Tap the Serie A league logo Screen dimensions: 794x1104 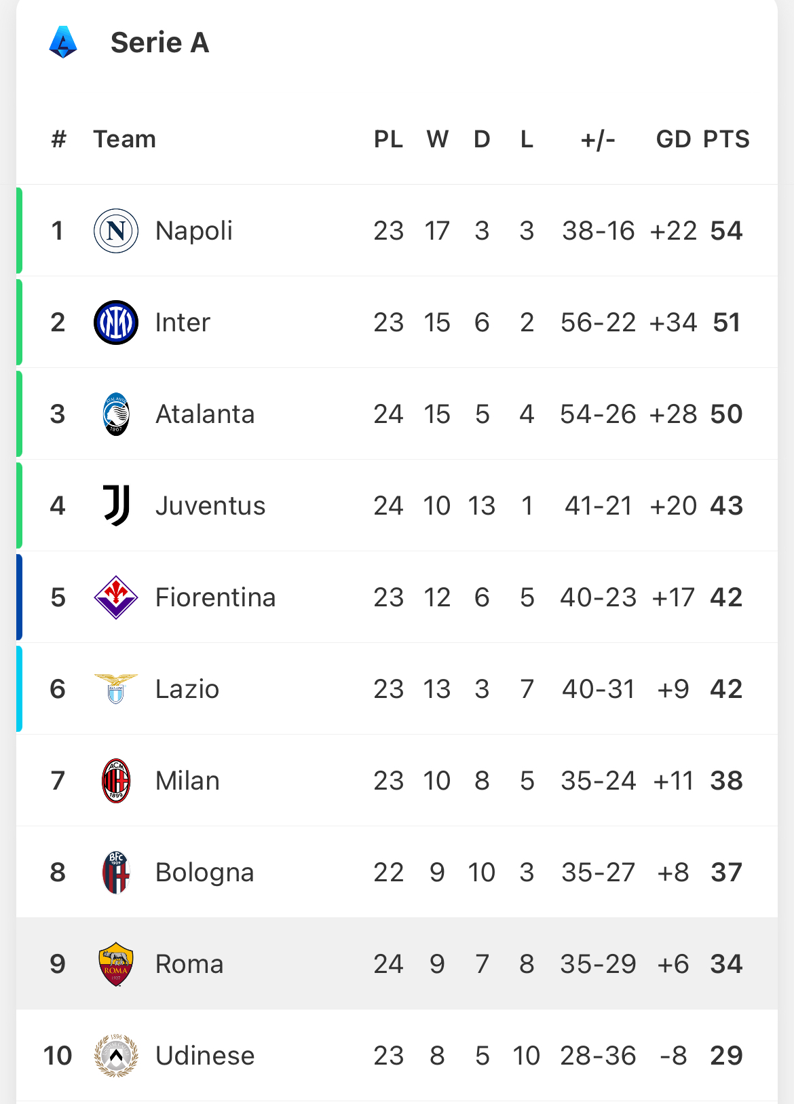63,42
